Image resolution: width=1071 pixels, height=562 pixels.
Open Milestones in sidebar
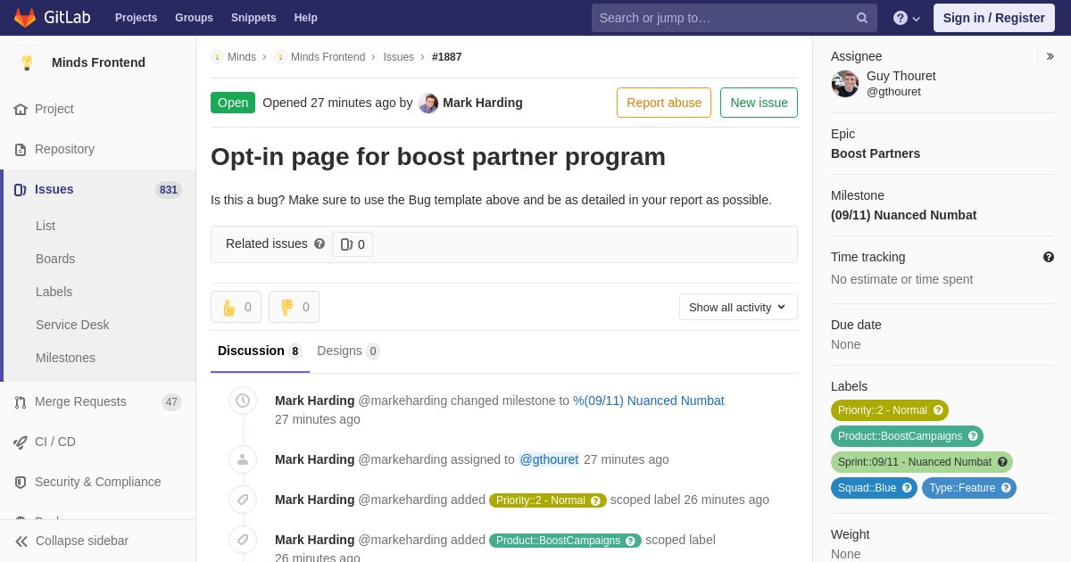(65, 358)
